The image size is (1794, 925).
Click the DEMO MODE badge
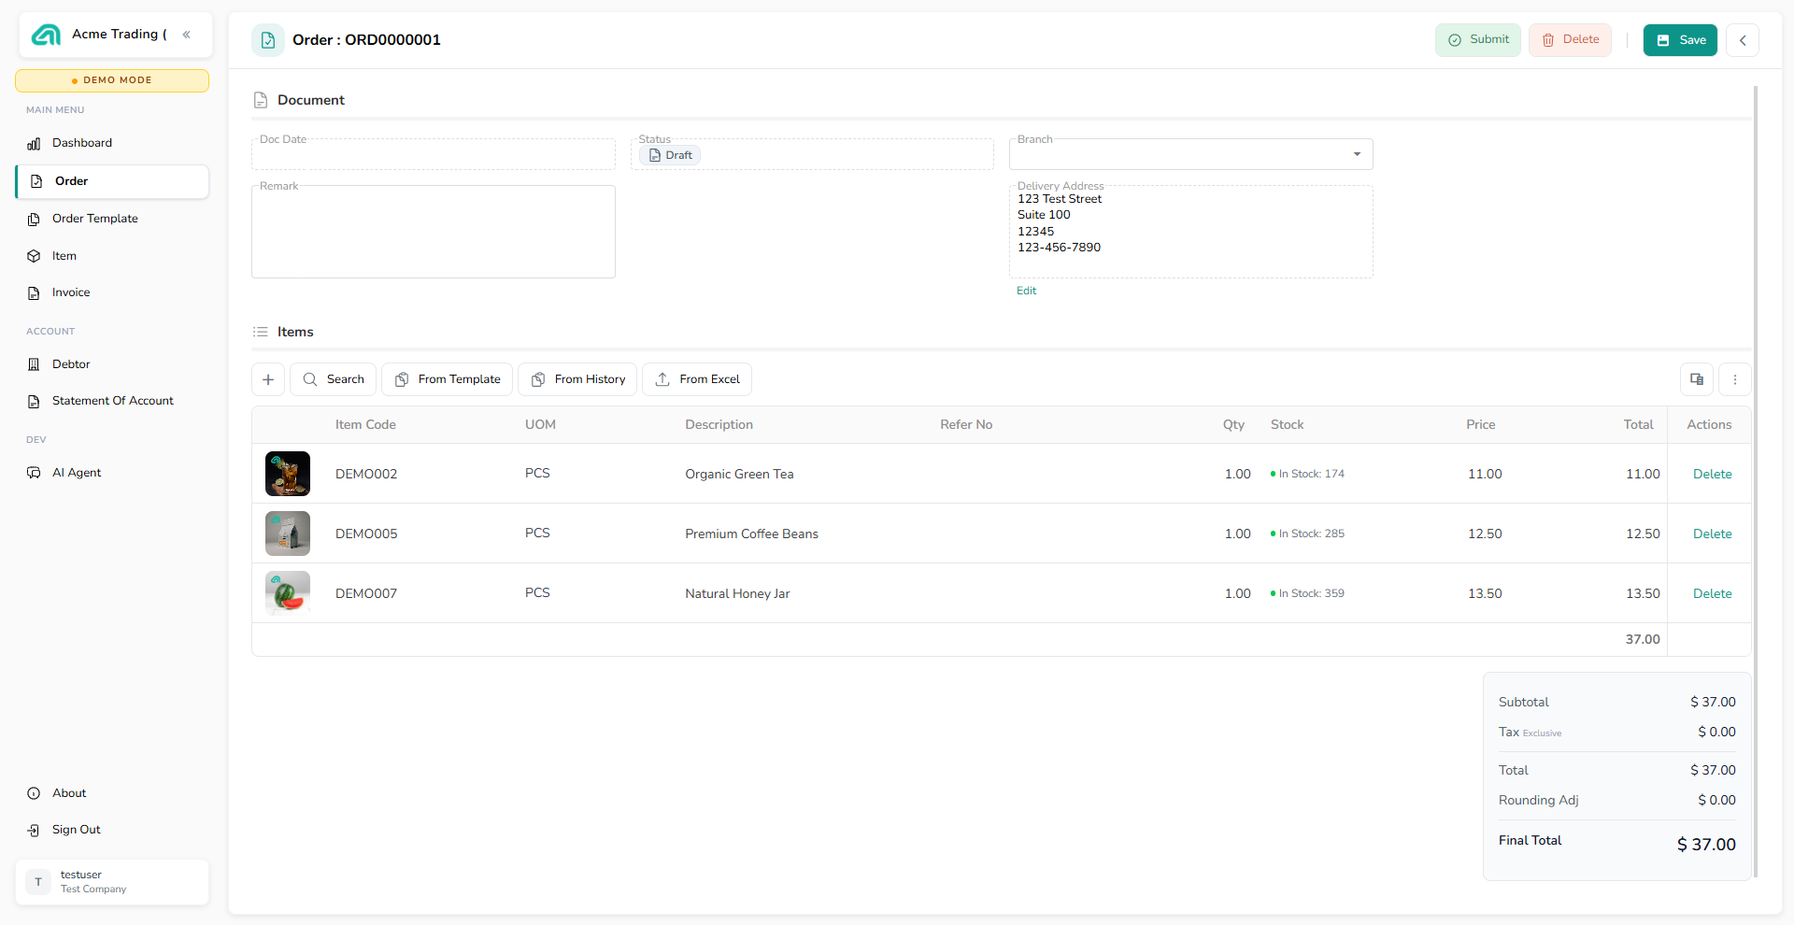point(112,80)
